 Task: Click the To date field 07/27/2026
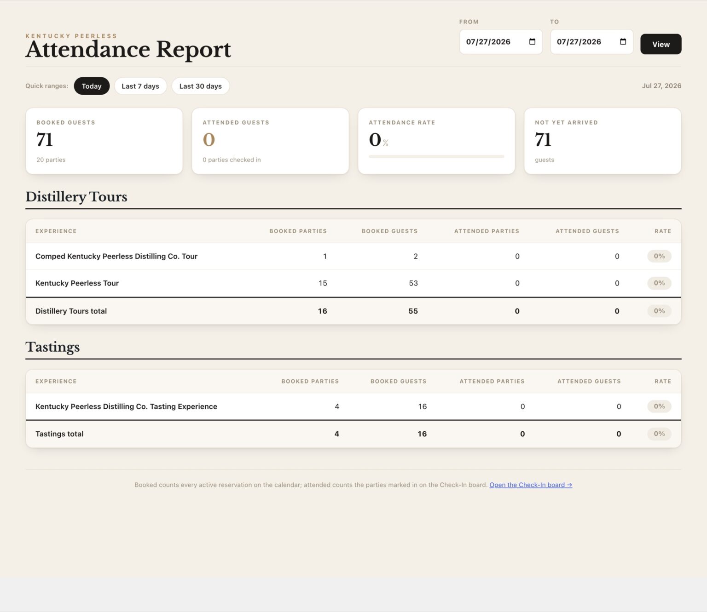point(591,42)
